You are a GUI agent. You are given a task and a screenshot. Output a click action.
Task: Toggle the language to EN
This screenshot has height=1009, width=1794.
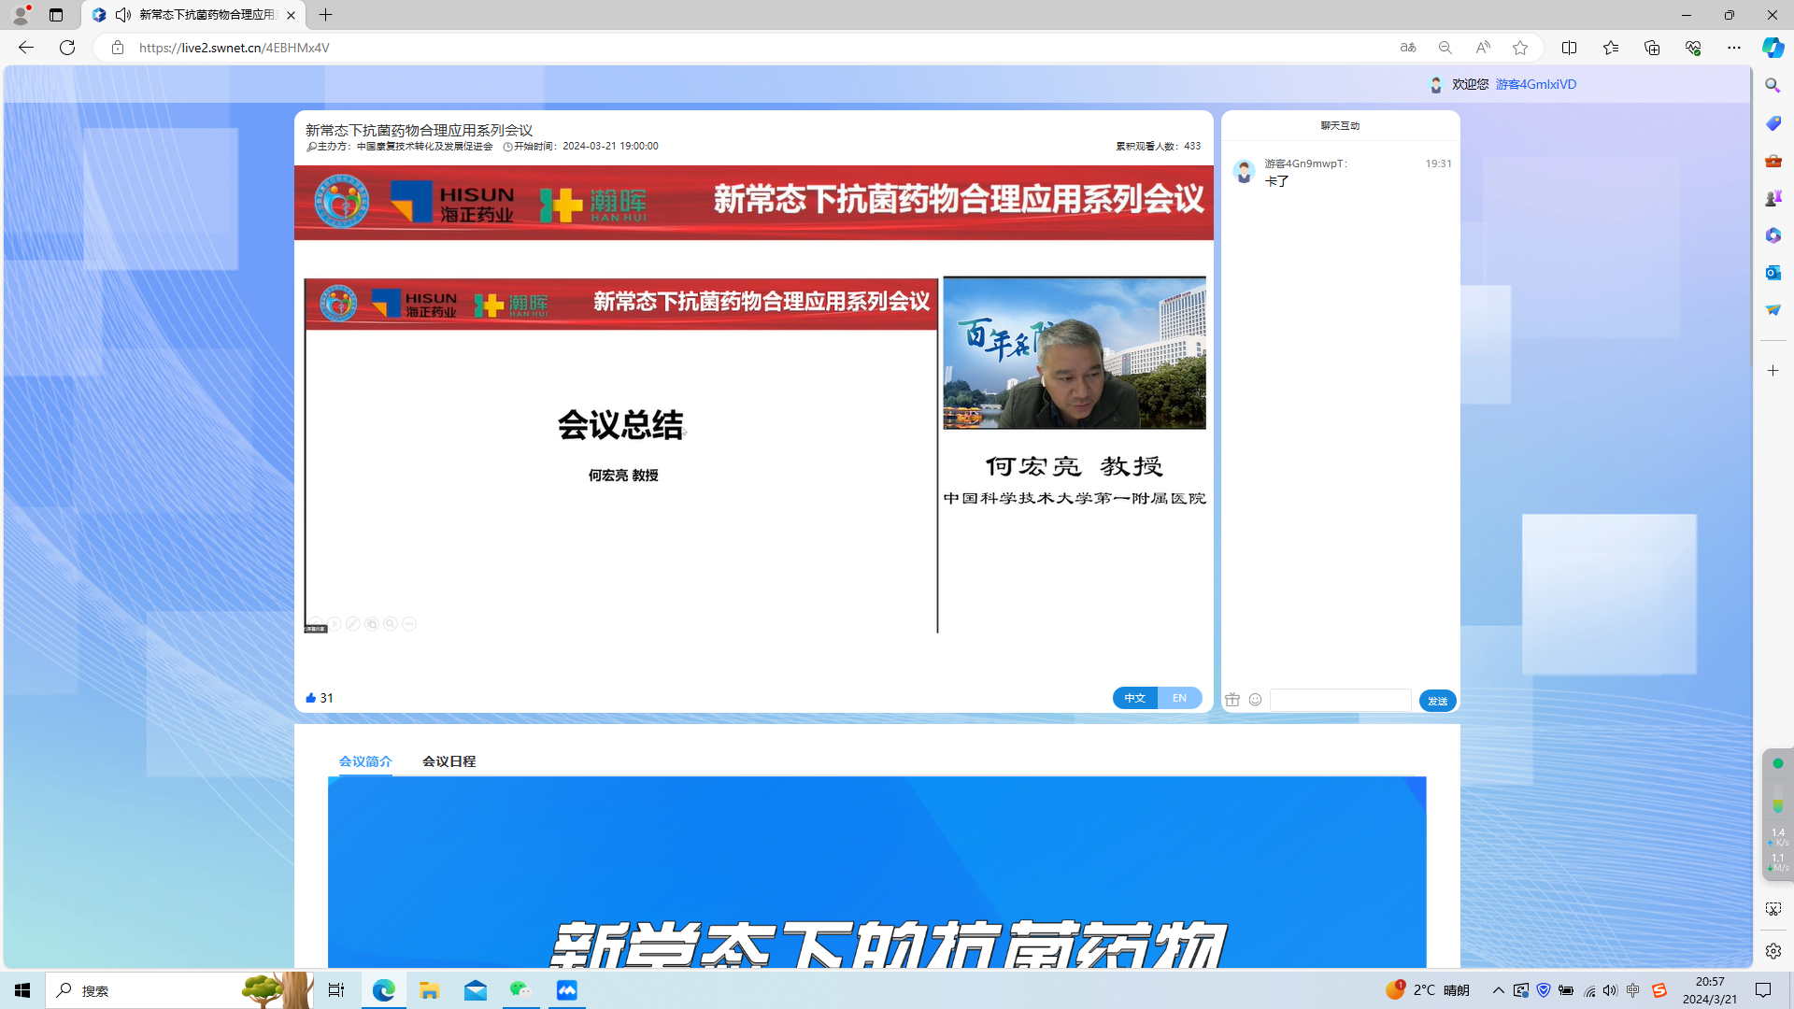[x=1179, y=698]
